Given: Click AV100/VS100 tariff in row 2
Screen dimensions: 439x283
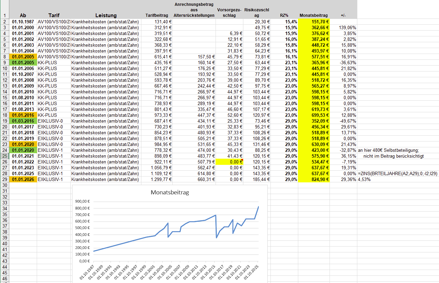Looking at the screenshot, I should click(54, 22).
